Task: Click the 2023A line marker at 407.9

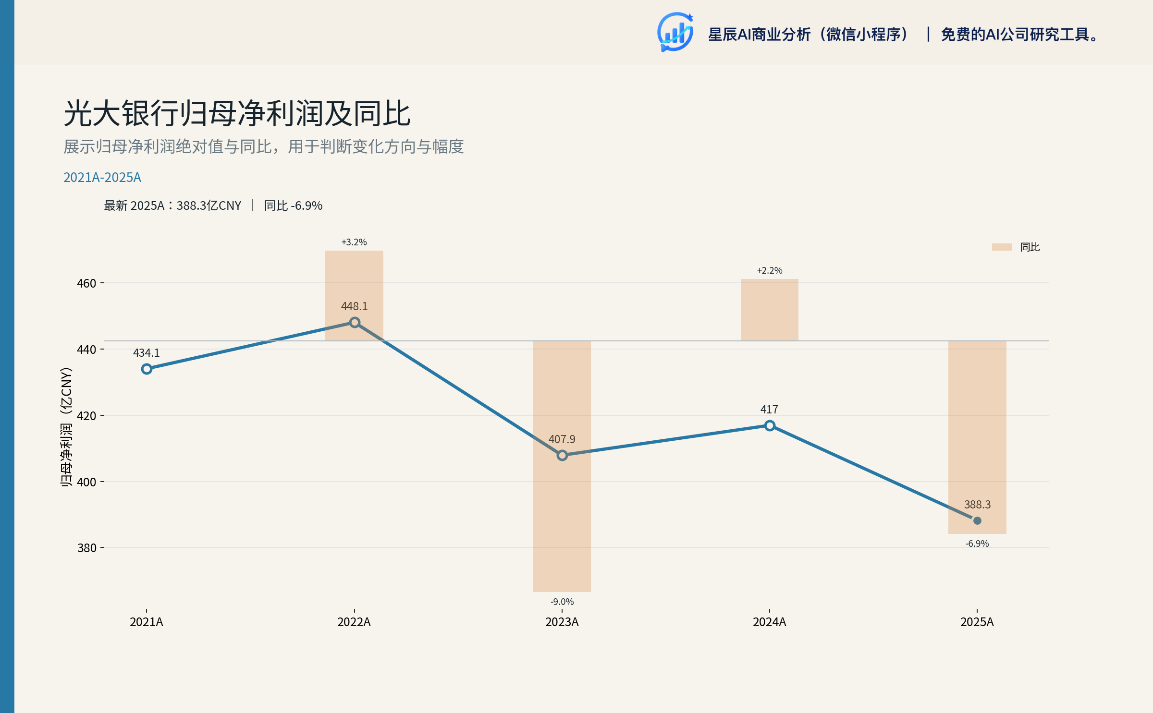Action: coord(562,455)
